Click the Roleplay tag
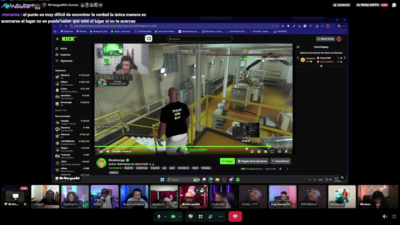This screenshot has width=400, height=225. pyautogui.click(x=206, y=168)
